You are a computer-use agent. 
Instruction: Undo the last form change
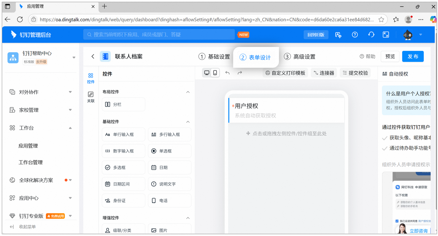pyautogui.click(x=227, y=73)
